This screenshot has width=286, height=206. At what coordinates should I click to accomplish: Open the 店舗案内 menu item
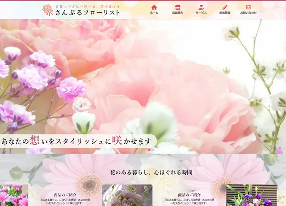click(x=178, y=13)
